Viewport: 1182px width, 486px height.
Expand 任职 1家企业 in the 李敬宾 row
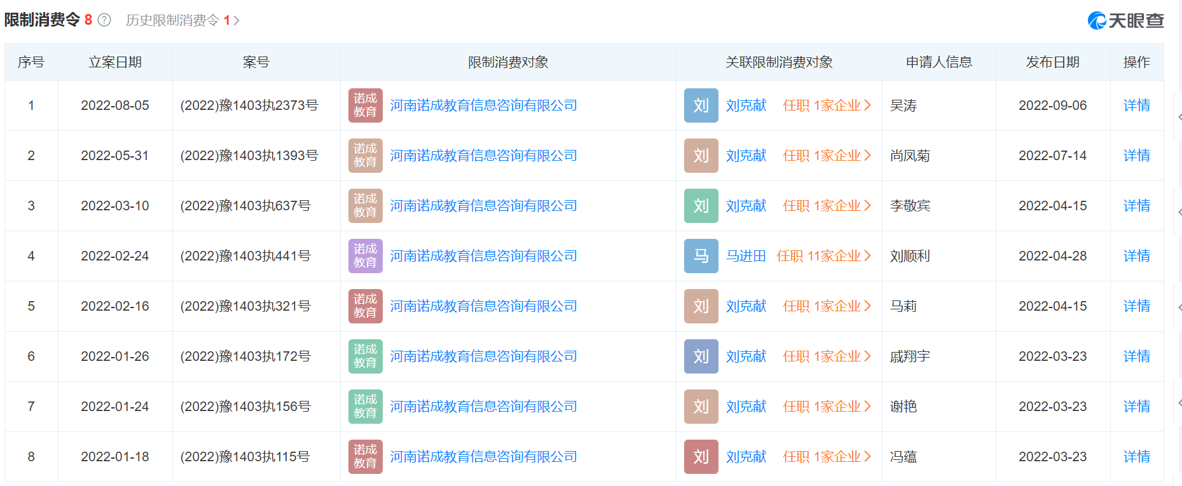pyautogui.click(x=827, y=206)
